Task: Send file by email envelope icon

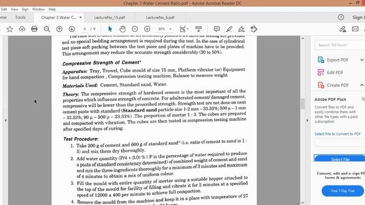Action: (x=355, y=29)
